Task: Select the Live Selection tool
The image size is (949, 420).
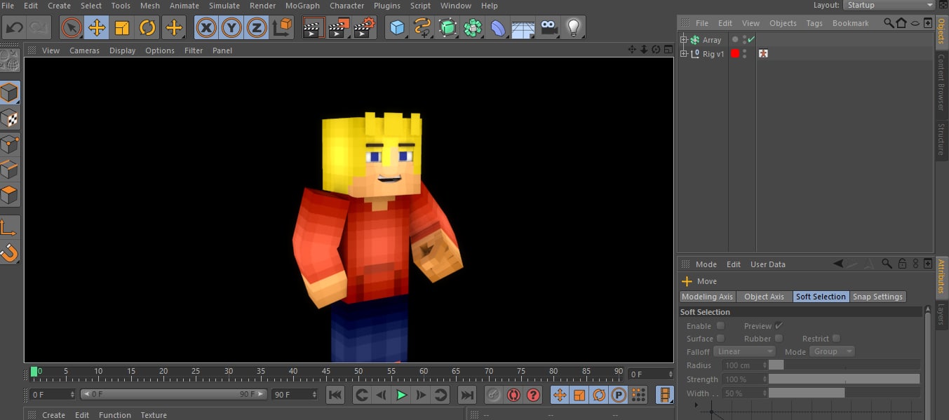Action: click(x=71, y=27)
